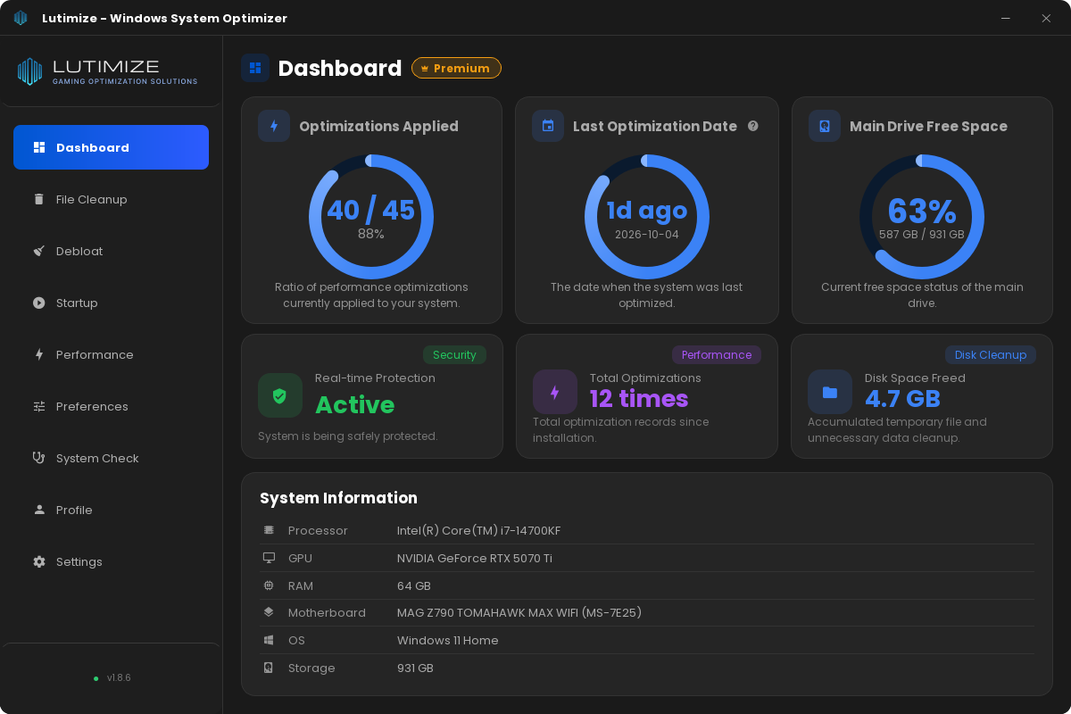This screenshot has width=1071, height=714.
Task: Click the Storage drive icon
Action: point(269,668)
